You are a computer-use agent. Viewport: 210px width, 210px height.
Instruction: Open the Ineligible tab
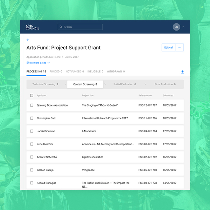pos(95,71)
